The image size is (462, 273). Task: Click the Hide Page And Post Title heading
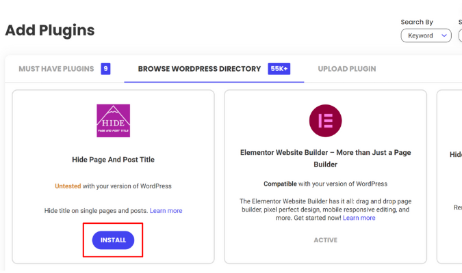pos(113,160)
